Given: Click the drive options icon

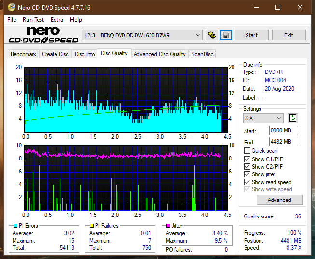Looking at the screenshot, I should click(x=212, y=35).
